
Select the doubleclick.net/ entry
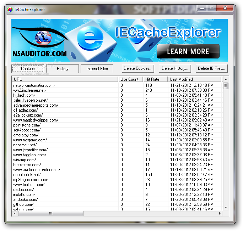pos(117,175)
